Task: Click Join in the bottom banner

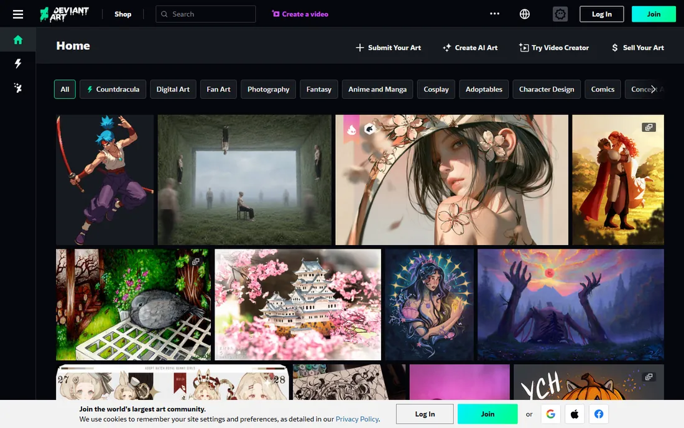Action: click(x=488, y=414)
